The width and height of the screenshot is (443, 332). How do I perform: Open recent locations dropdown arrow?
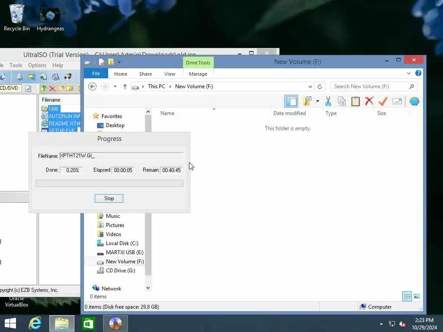point(115,86)
